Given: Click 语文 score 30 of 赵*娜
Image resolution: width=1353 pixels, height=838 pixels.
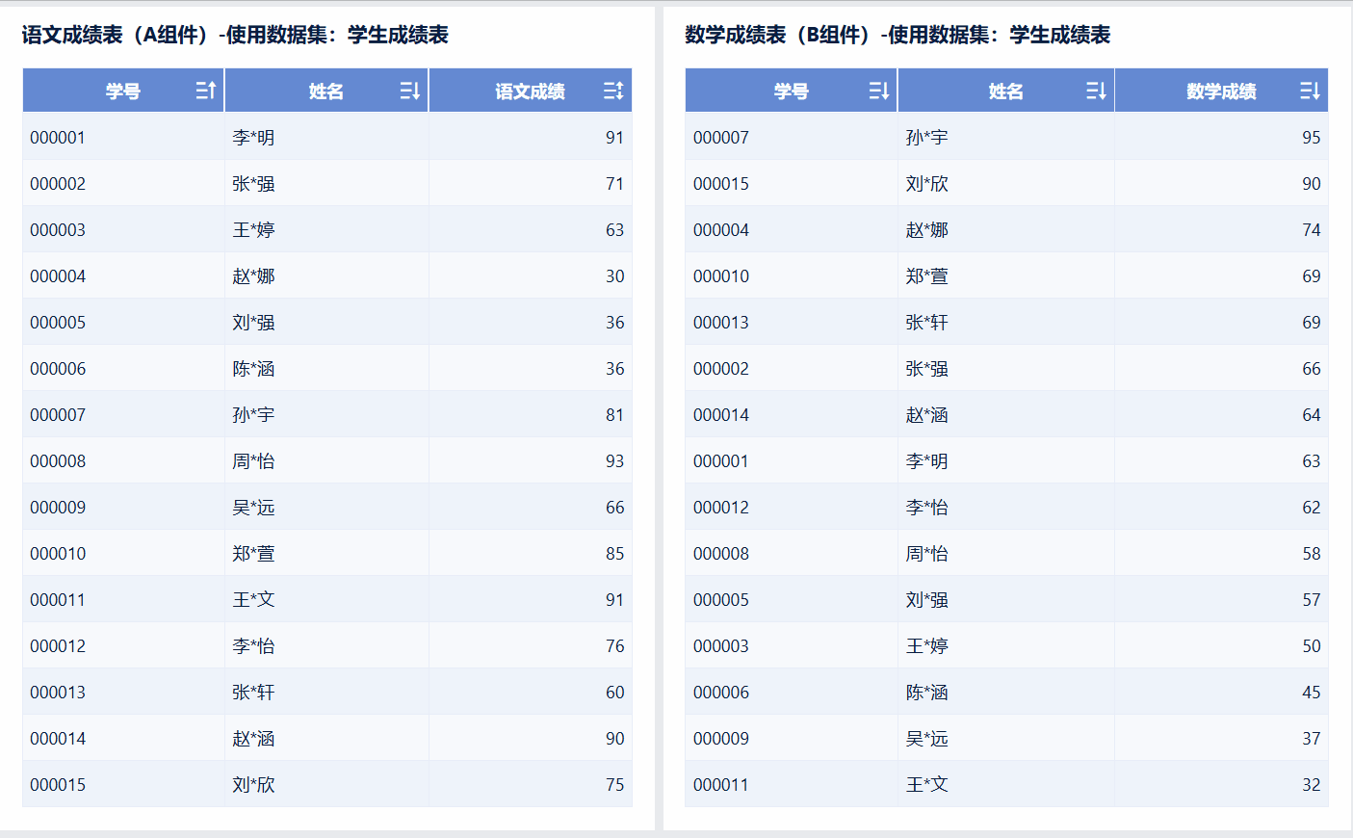Looking at the screenshot, I should coord(614,276).
